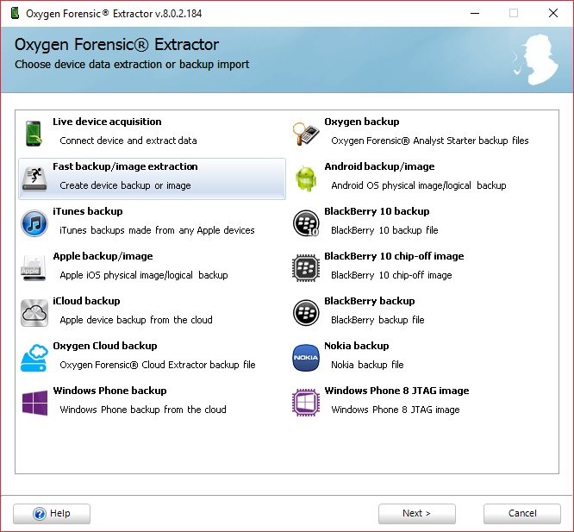574x532 pixels.
Task: Click 'Windows Phone backup from the cloud'
Action: 143,410
